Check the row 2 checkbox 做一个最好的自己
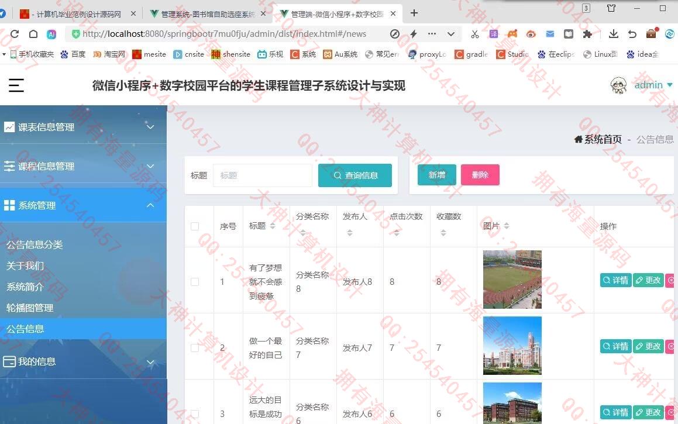The image size is (678, 424). tap(195, 348)
